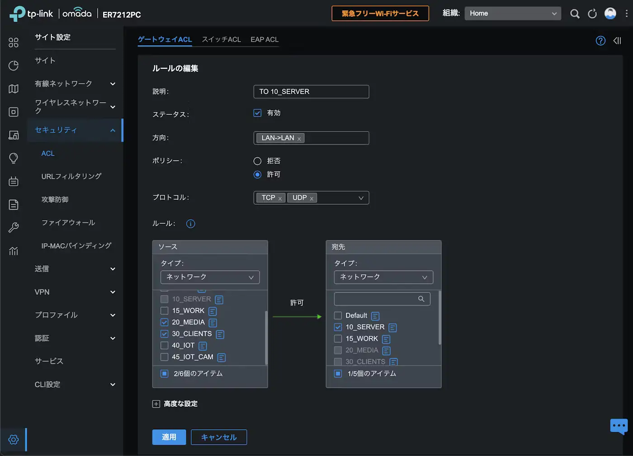Switch to スイッチACL tab

tap(222, 40)
